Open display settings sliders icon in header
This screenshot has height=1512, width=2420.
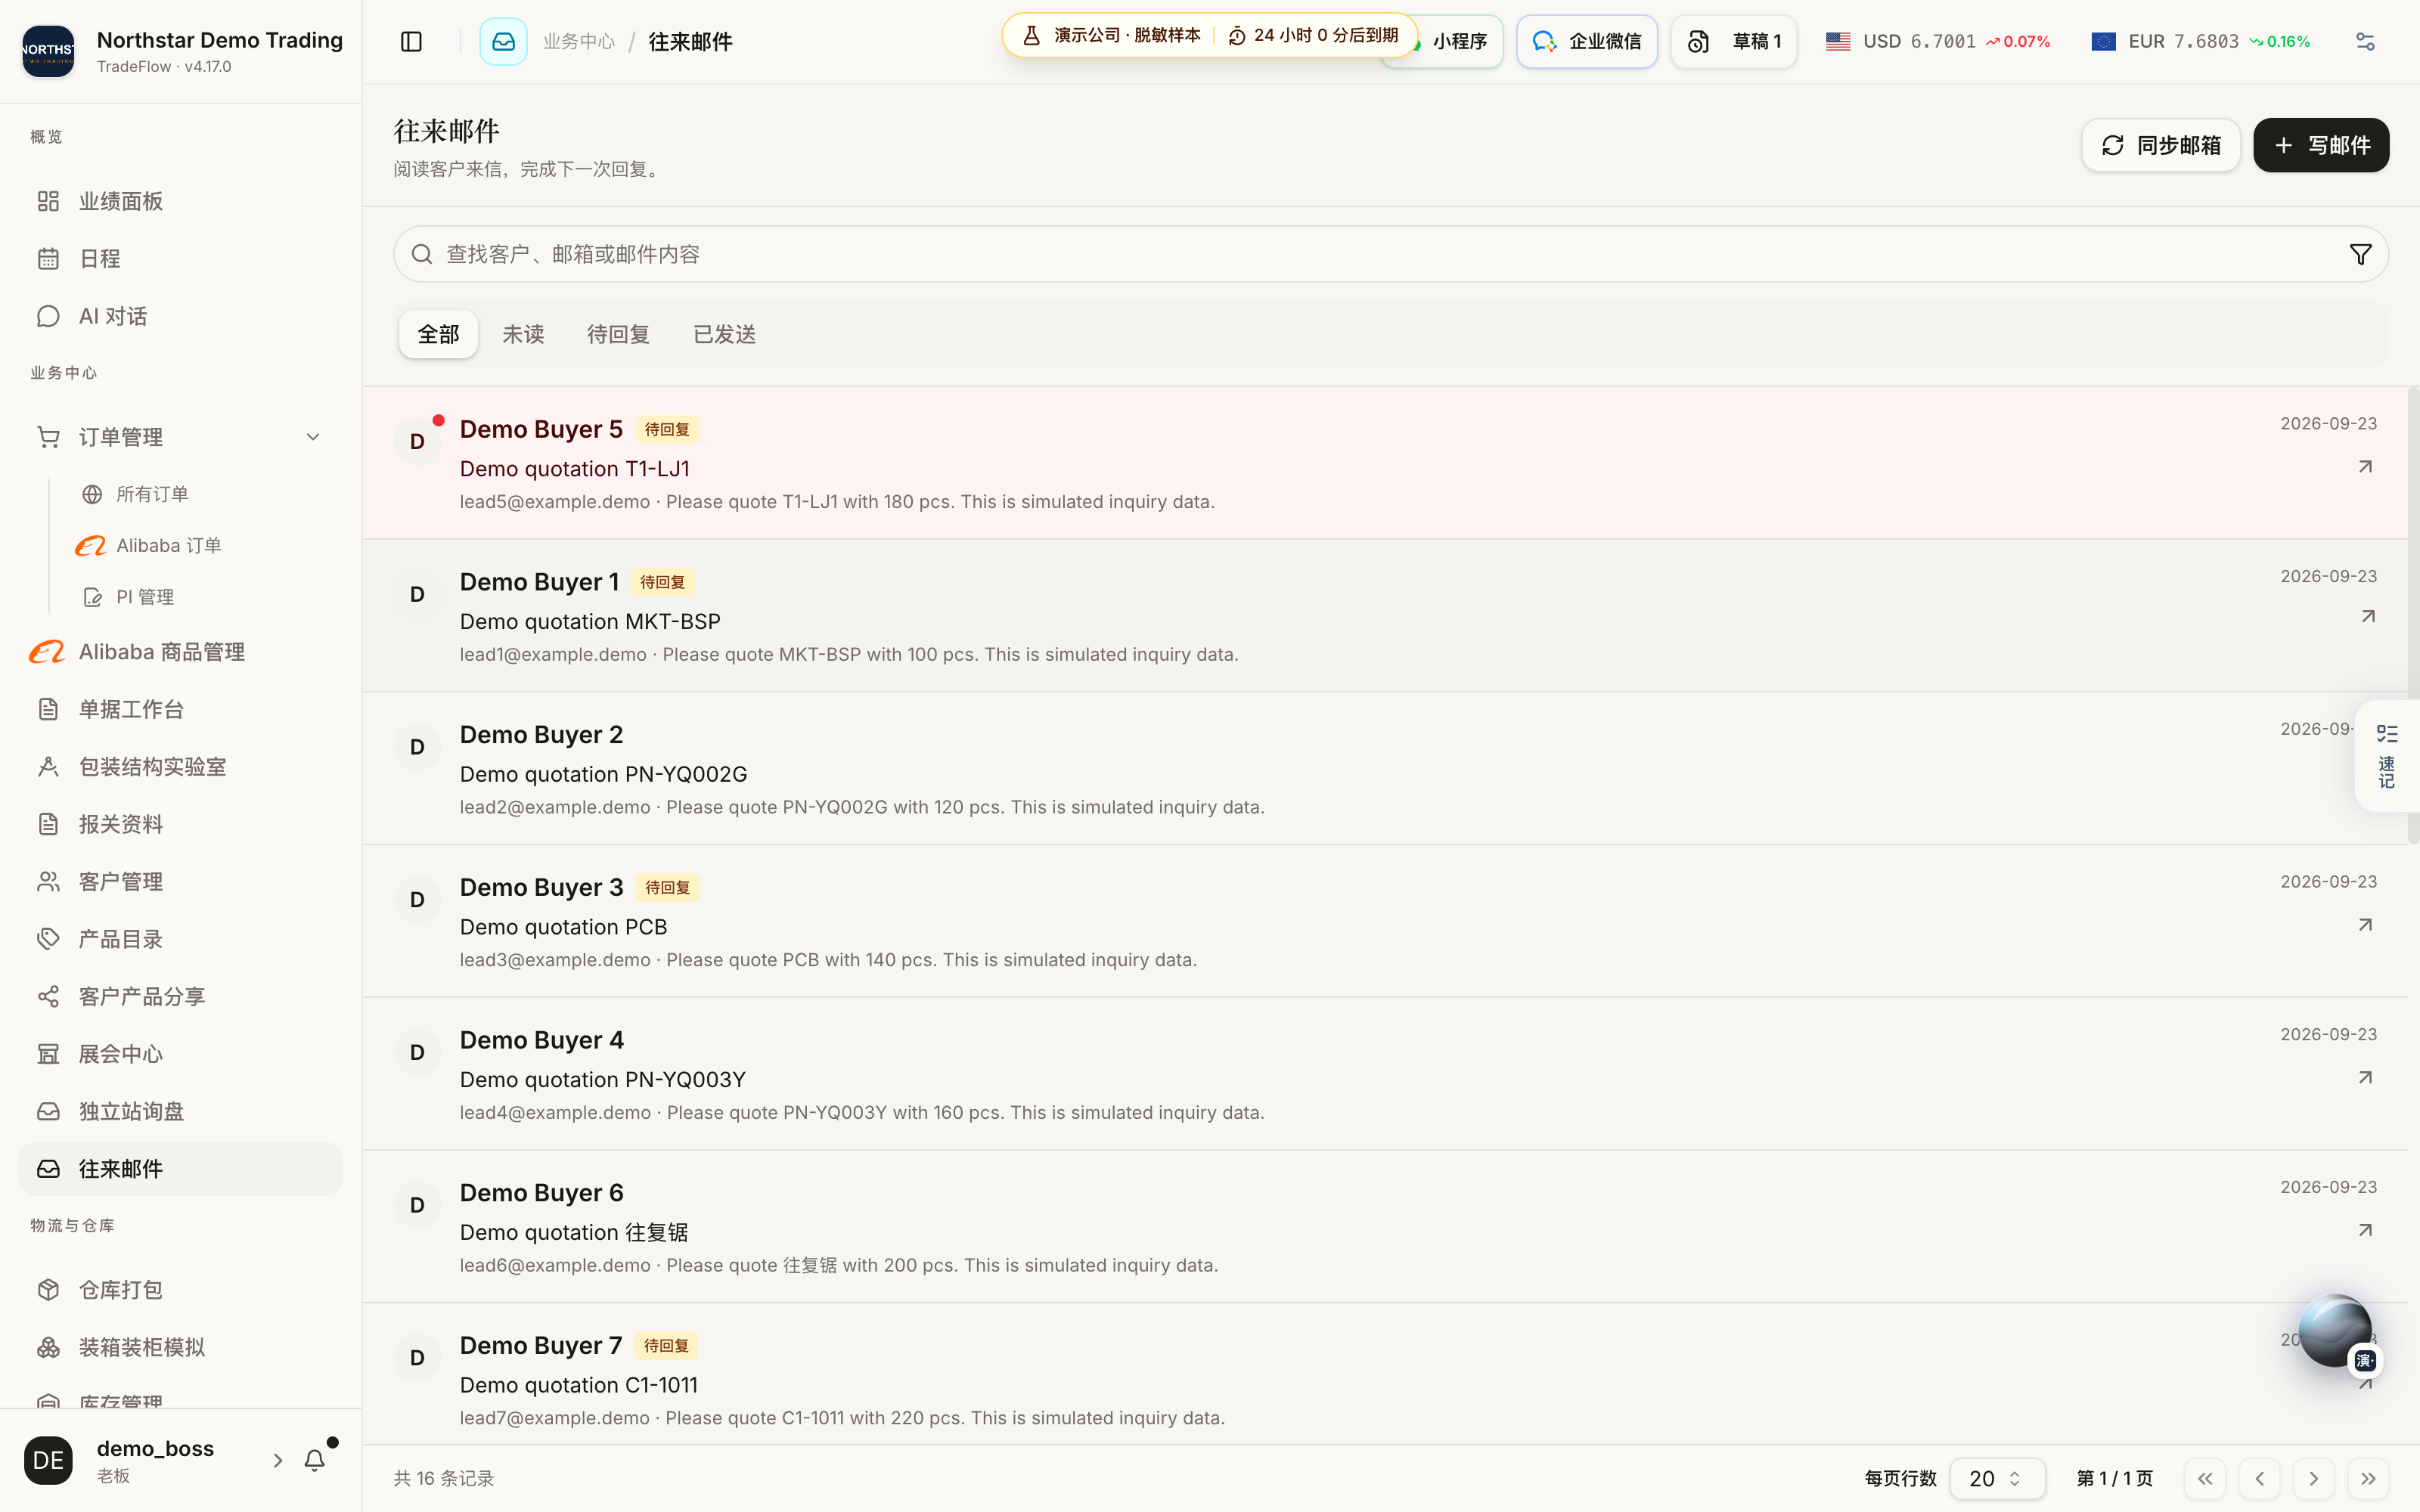pos(2365,41)
